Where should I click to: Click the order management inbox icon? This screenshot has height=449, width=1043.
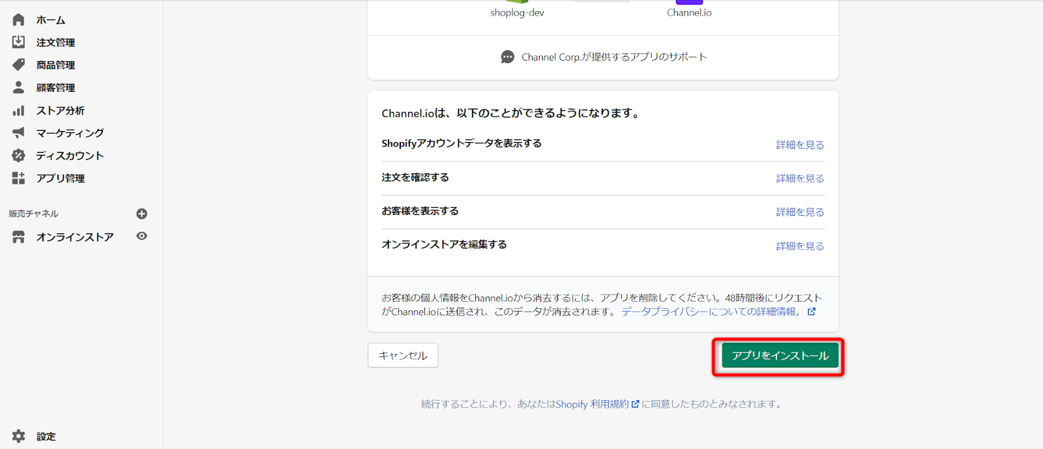point(18,42)
